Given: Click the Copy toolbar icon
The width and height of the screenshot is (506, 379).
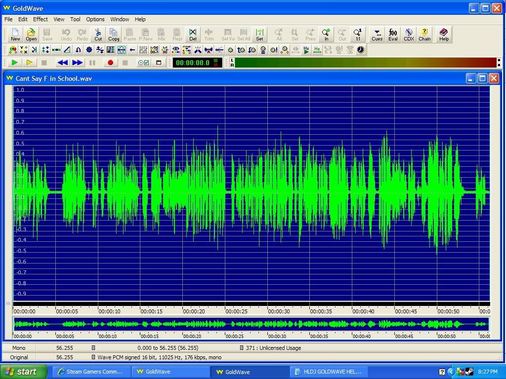Looking at the screenshot, I should (x=114, y=35).
